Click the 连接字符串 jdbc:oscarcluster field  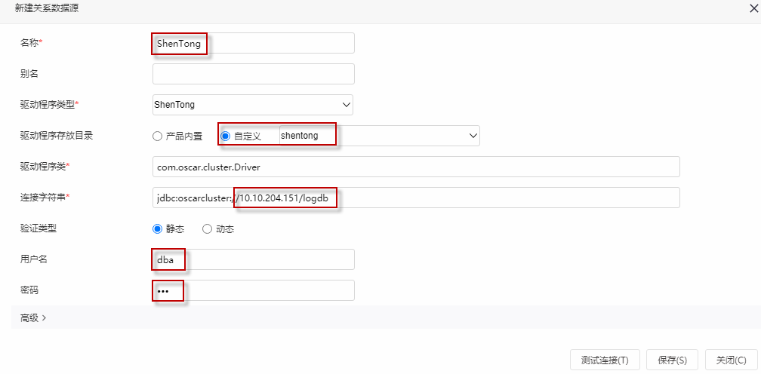pyautogui.click(x=416, y=198)
